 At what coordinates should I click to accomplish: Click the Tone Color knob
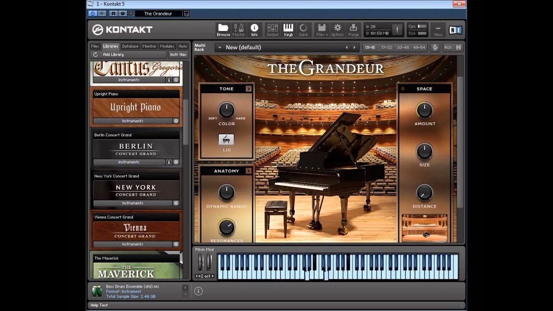(226, 110)
